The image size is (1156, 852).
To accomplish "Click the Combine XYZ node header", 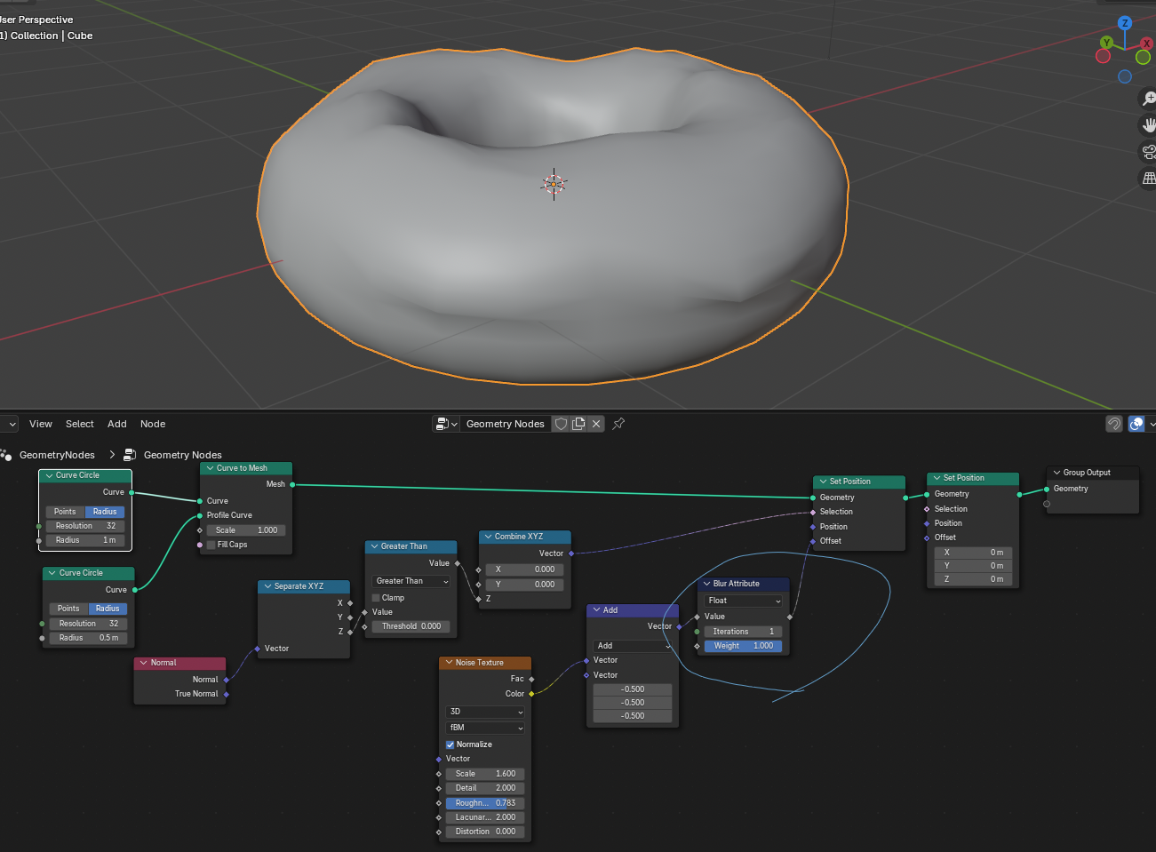I will 524,537.
